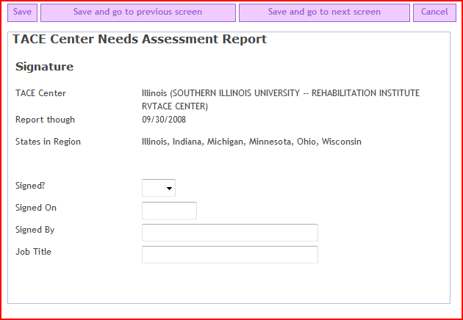This screenshot has height=320, width=463.
Task: Select the Signature section heading
Action: (x=44, y=67)
